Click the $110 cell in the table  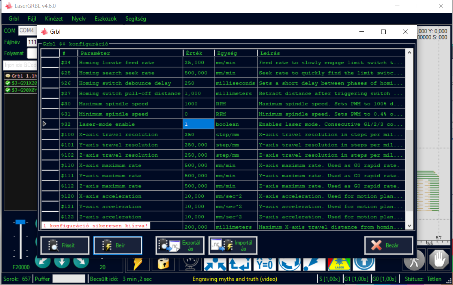coord(68,165)
